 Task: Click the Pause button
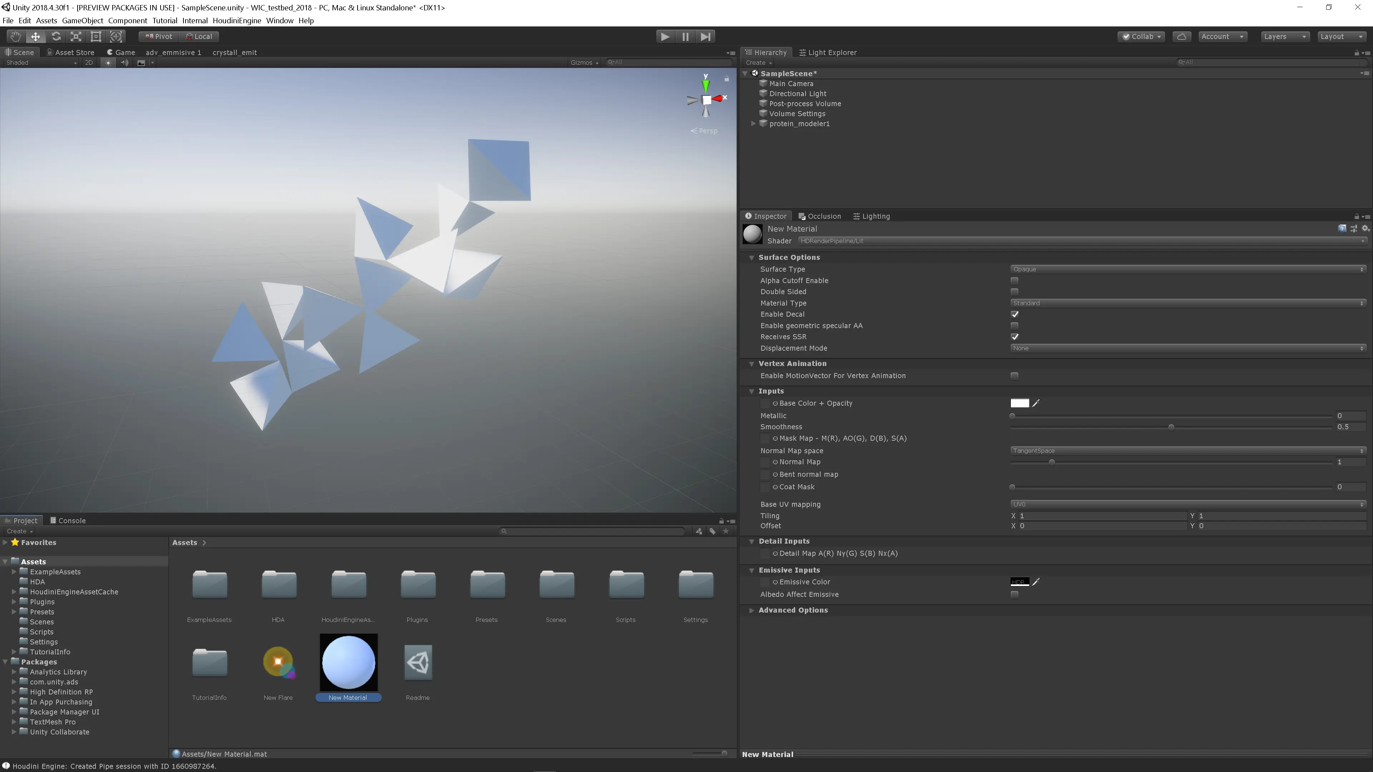tap(685, 36)
